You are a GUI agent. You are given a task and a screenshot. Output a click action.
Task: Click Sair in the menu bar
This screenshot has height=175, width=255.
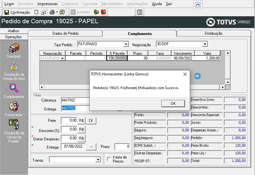(x=169, y=4)
